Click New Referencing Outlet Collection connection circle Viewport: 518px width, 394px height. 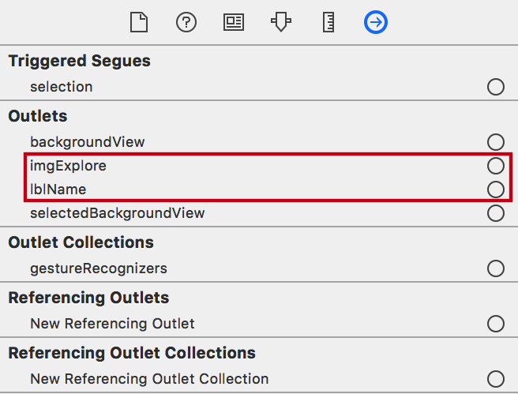point(496,379)
